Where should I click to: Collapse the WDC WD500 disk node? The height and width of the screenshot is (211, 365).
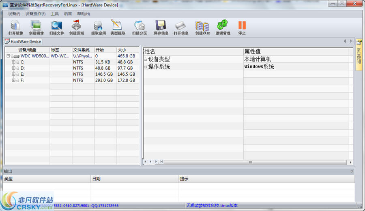point(8,56)
